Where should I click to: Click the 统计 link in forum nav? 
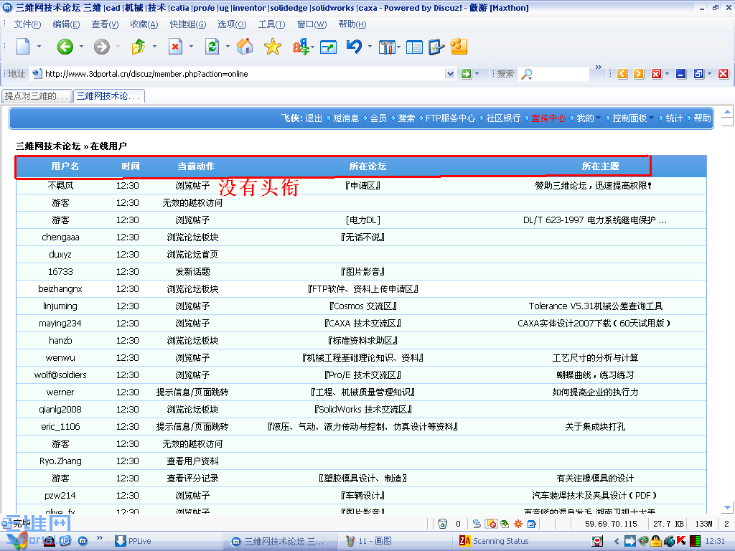(674, 118)
